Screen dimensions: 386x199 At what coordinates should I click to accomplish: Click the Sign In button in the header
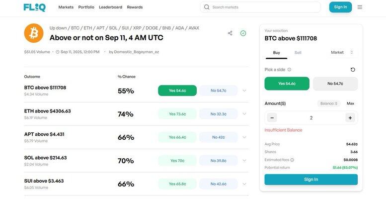coord(340,7)
